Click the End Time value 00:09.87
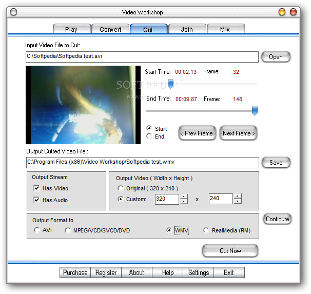The image size is (311, 294). [x=186, y=99]
